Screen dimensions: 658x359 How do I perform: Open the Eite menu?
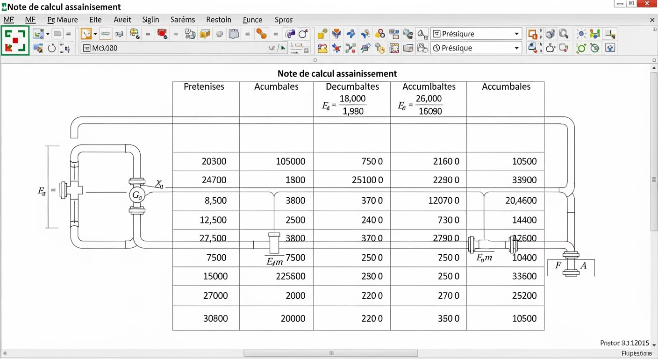(x=95, y=20)
